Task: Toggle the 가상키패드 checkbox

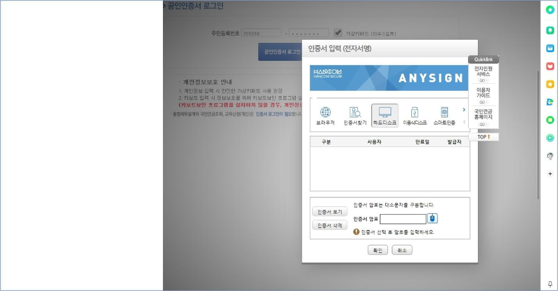Action: pos(338,33)
